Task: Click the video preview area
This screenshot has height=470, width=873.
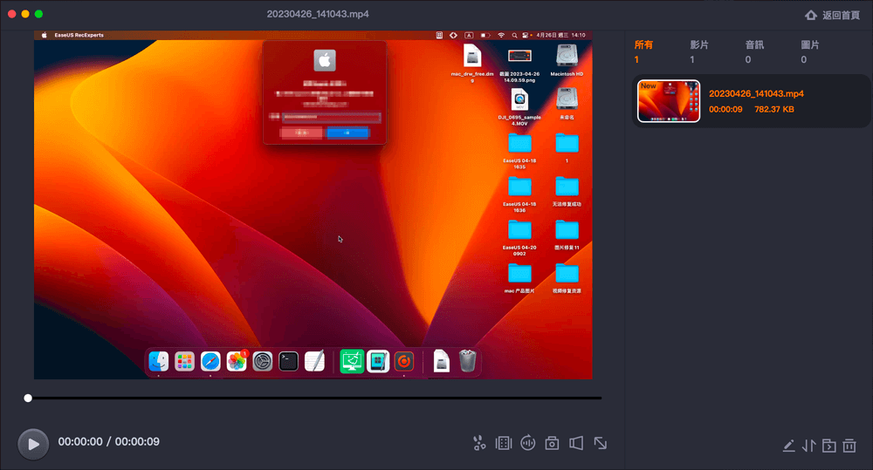Action: (x=313, y=209)
